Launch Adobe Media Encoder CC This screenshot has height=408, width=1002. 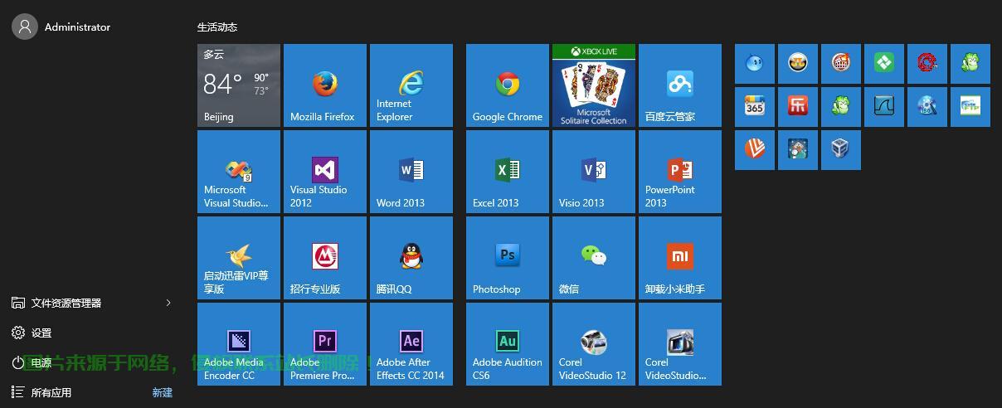coord(239,344)
